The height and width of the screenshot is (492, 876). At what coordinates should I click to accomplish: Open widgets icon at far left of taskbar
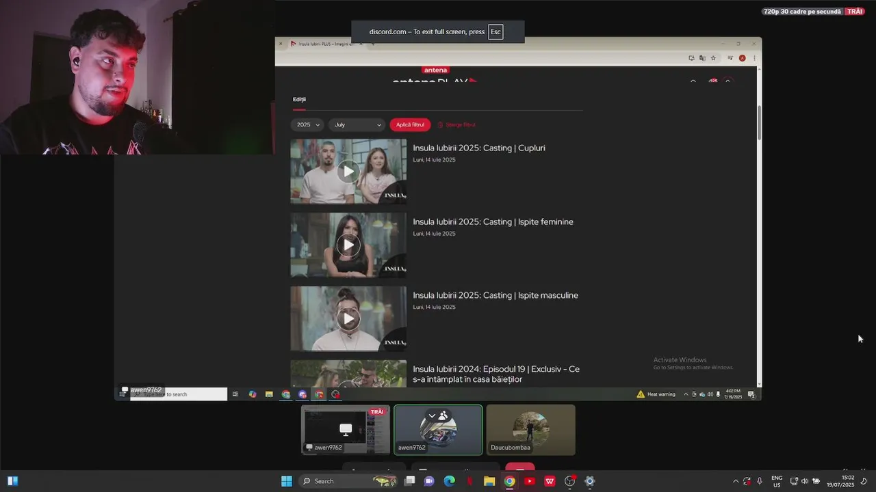pos(12,481)
